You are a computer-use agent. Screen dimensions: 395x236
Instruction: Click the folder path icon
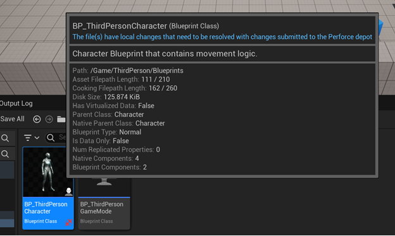61,119
